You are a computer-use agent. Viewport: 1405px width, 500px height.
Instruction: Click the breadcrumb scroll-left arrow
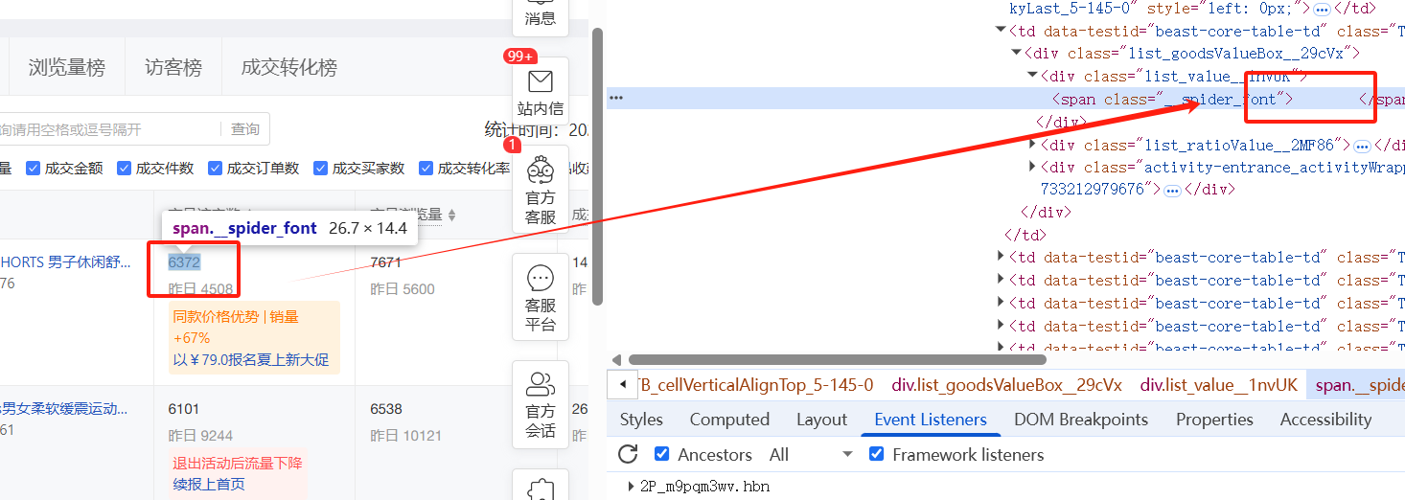(x=623, y=385)
